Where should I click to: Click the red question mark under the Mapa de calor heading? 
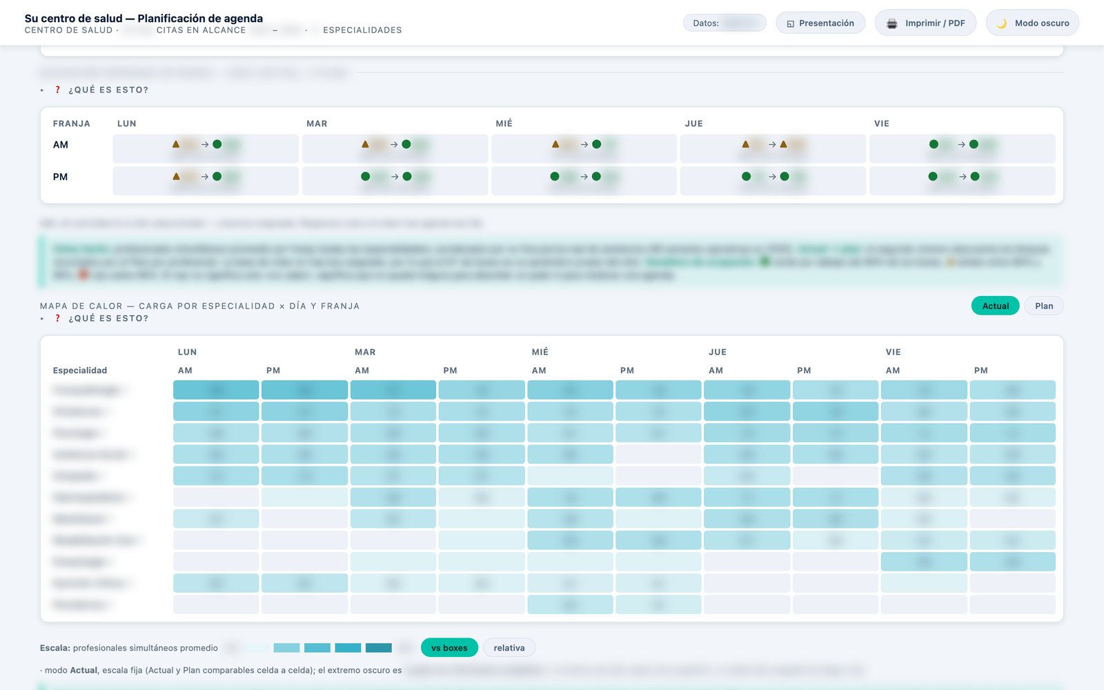click(58, 318)
